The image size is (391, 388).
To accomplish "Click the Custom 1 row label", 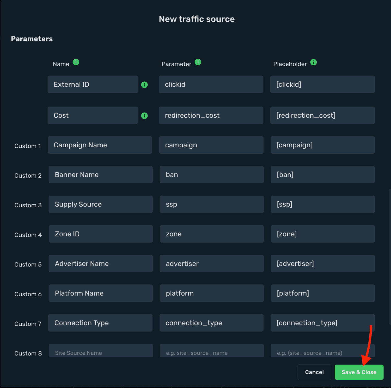I will (x=28, y=146).
